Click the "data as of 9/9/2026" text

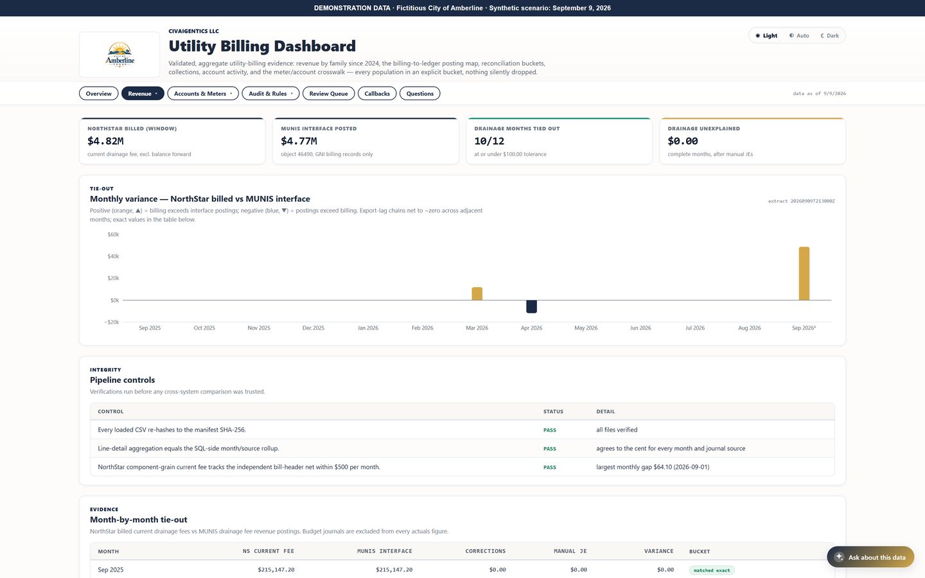coord(820,94)
